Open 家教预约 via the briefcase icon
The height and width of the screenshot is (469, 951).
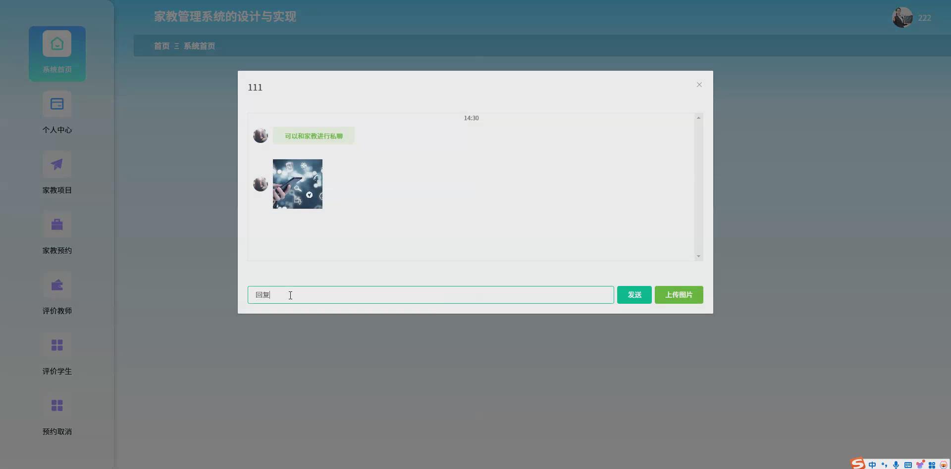pos(56,224)
